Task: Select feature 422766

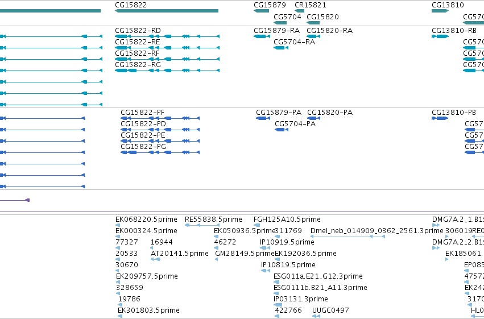Action: pyautogui.click(x=288, y=310)
